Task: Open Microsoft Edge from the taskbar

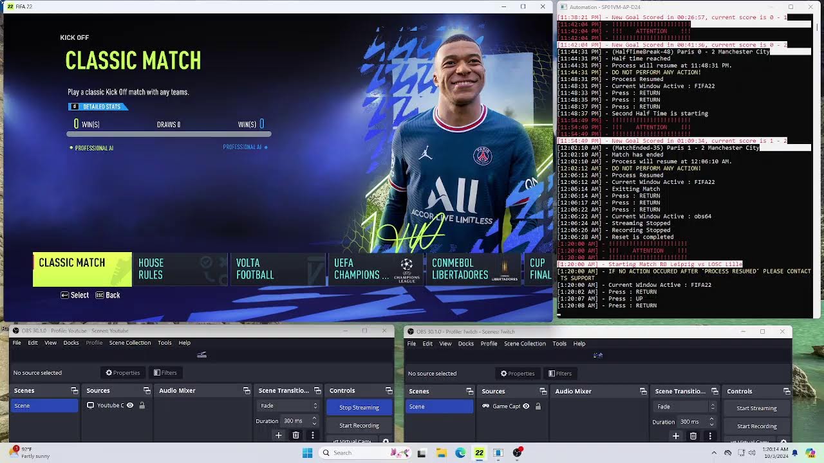Action: click(x=460, y=453)
